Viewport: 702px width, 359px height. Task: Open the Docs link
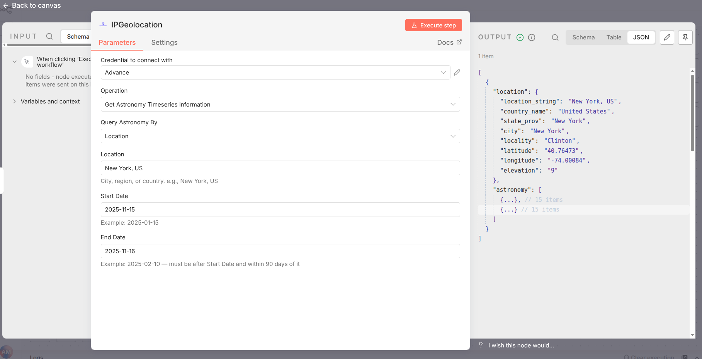[x=449, y=42]
